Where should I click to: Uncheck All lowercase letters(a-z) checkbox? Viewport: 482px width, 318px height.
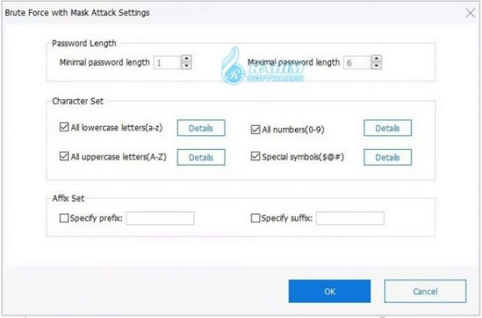(x=64, y=128)
